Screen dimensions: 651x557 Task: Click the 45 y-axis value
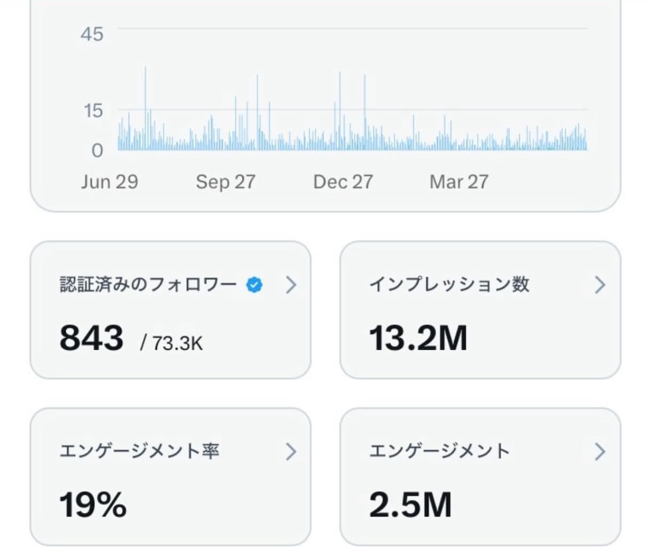92,34
